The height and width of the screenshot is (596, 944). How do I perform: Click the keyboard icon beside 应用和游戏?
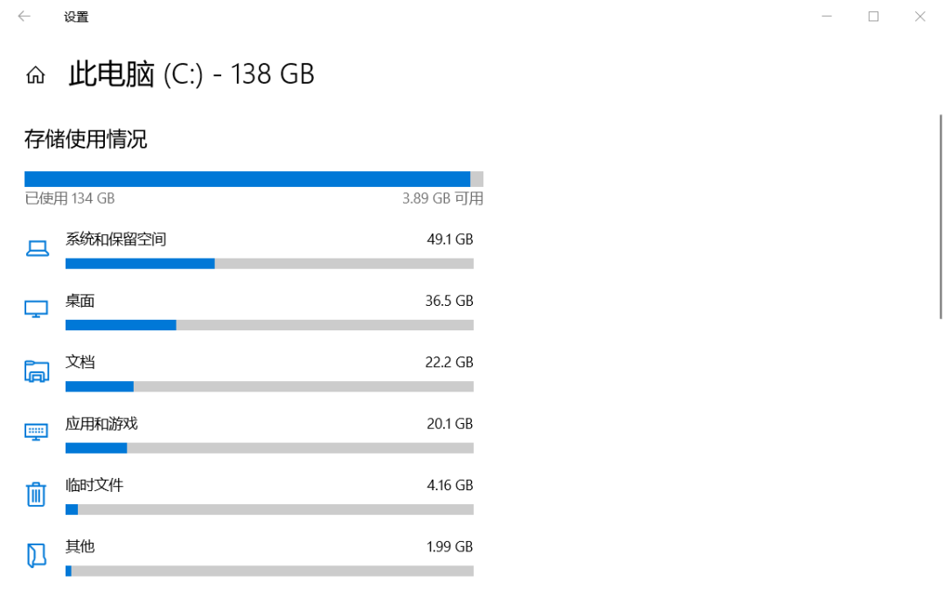tap(36, 432)
